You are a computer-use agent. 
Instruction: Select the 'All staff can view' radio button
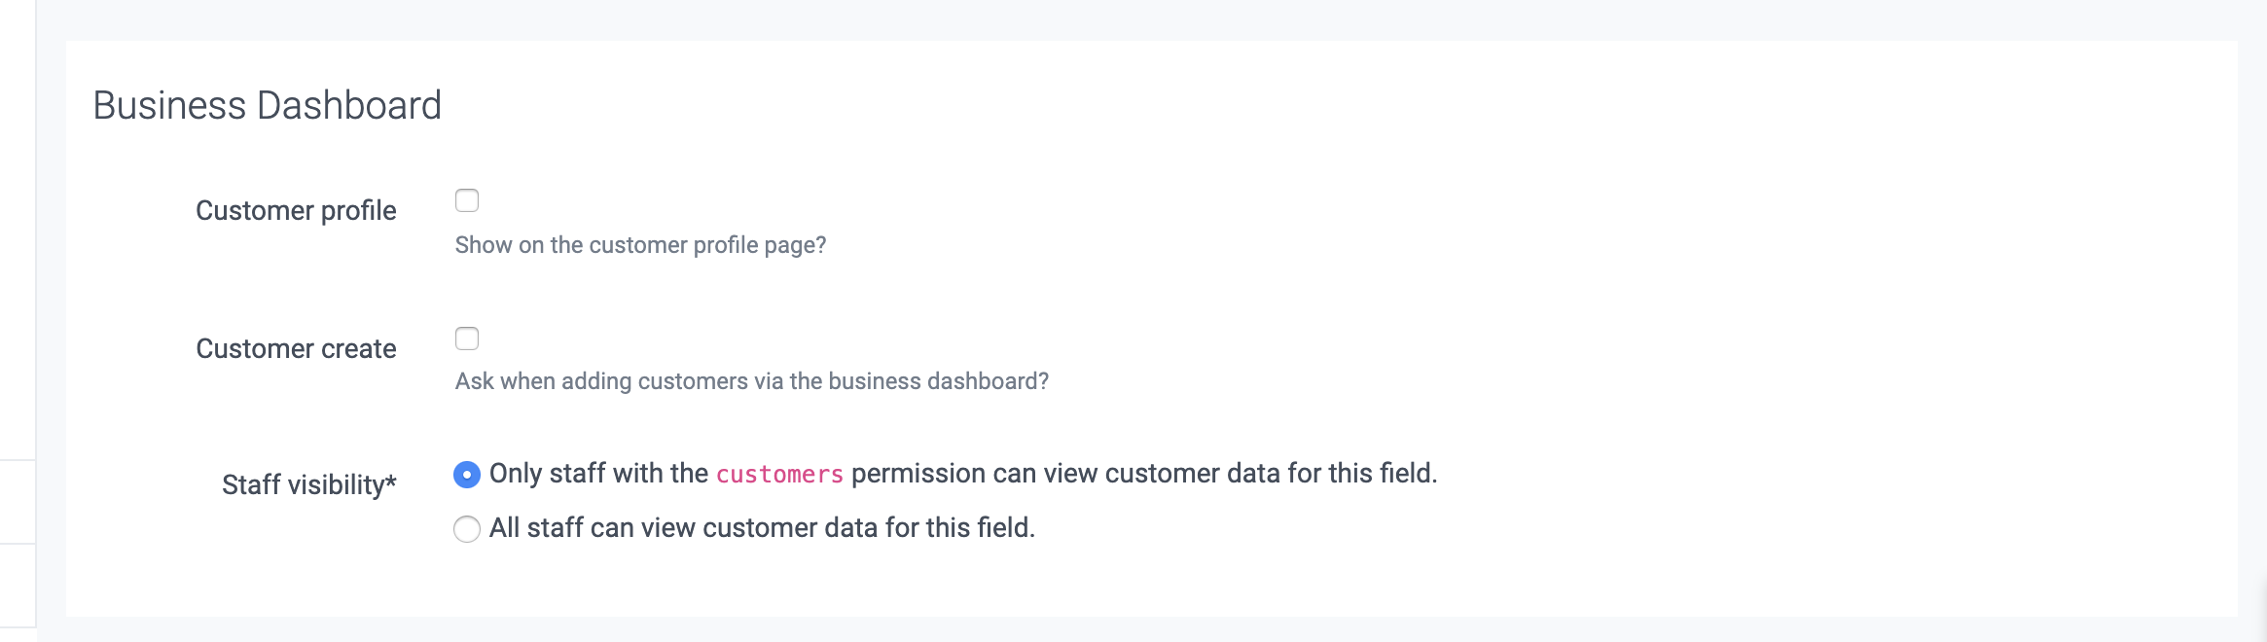point(467,529)
